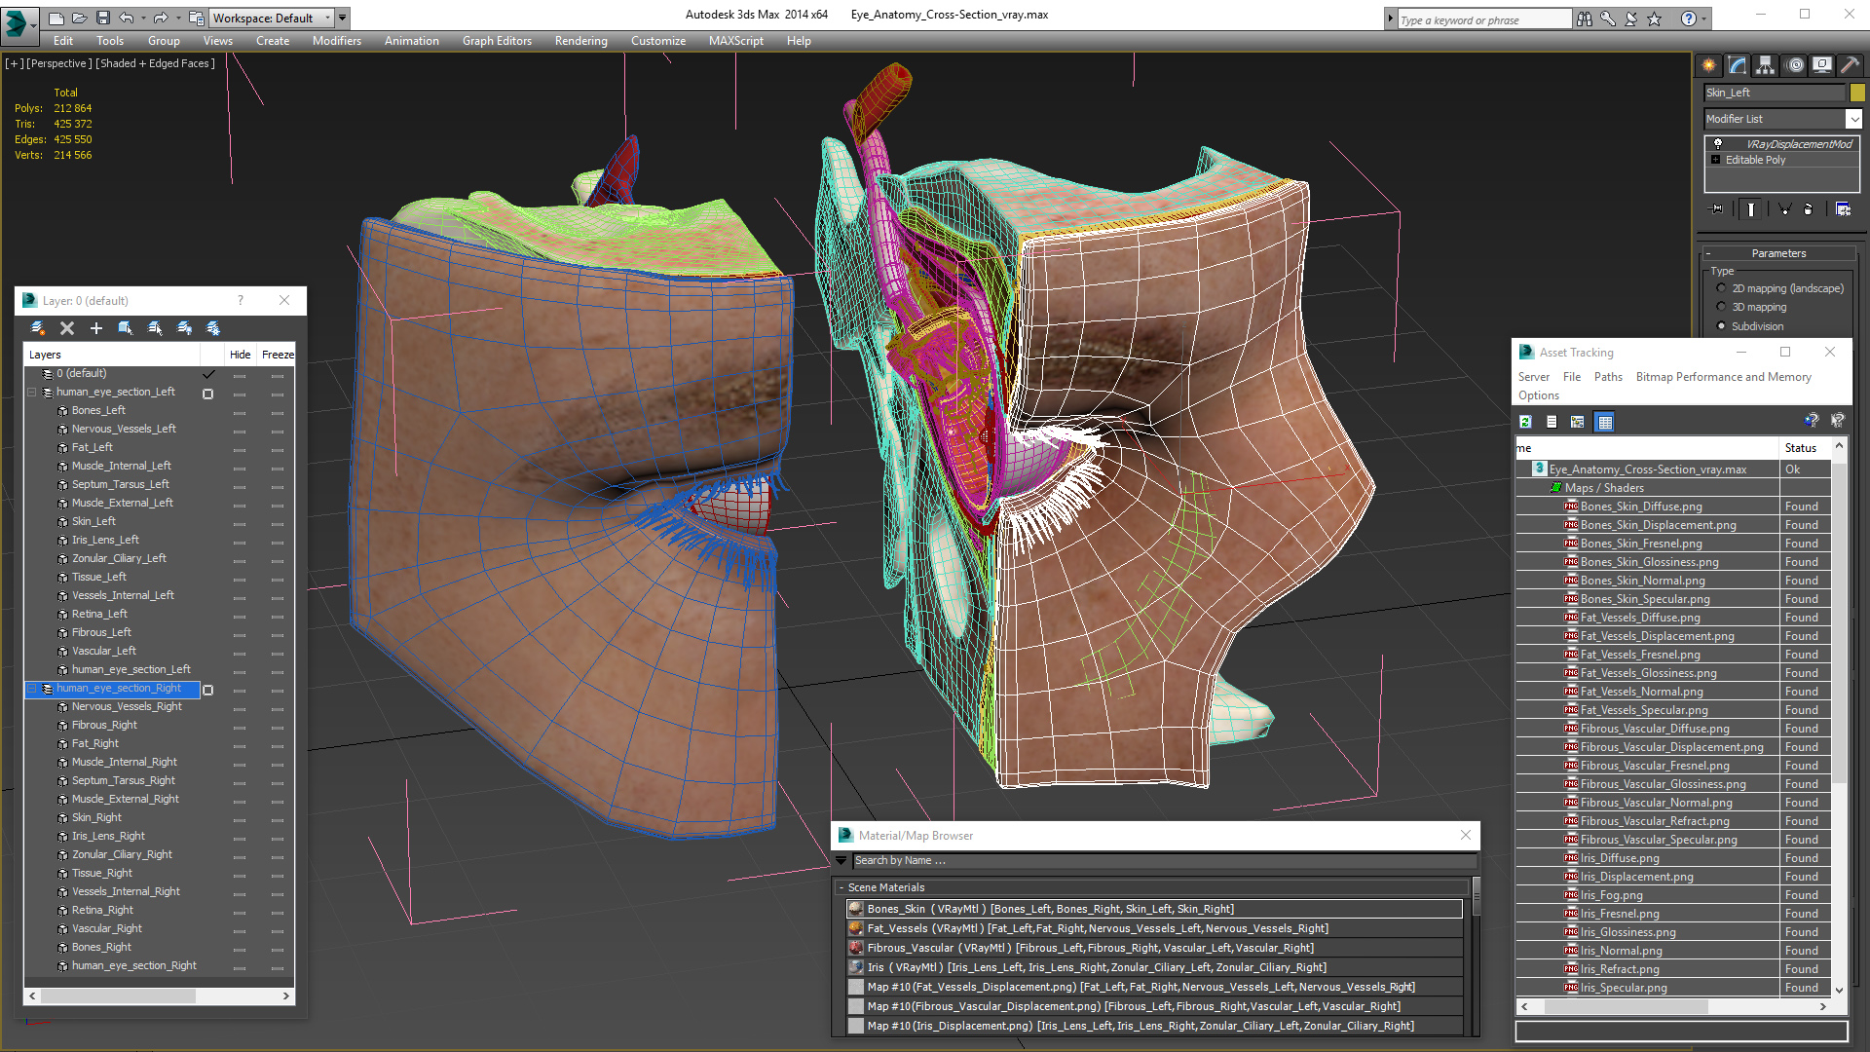Open the Hierarchy command panel tab

click(1766, 65)
